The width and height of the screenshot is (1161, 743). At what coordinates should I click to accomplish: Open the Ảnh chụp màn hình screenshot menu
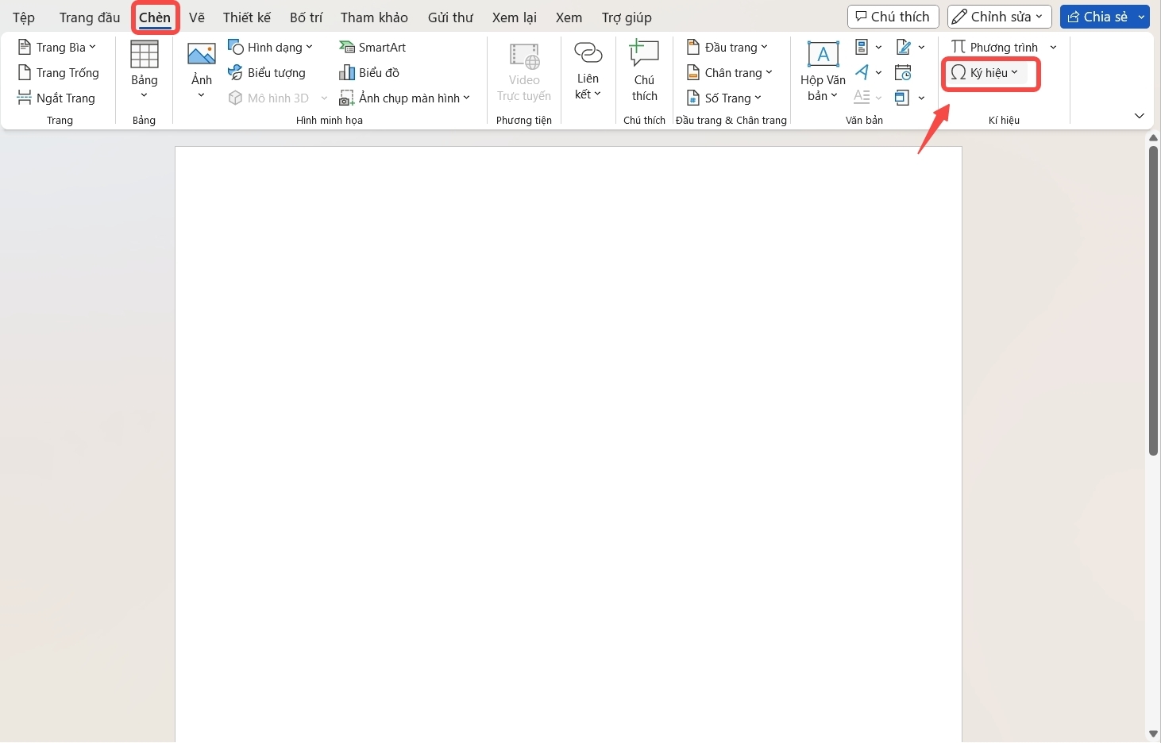coord(405,98)
